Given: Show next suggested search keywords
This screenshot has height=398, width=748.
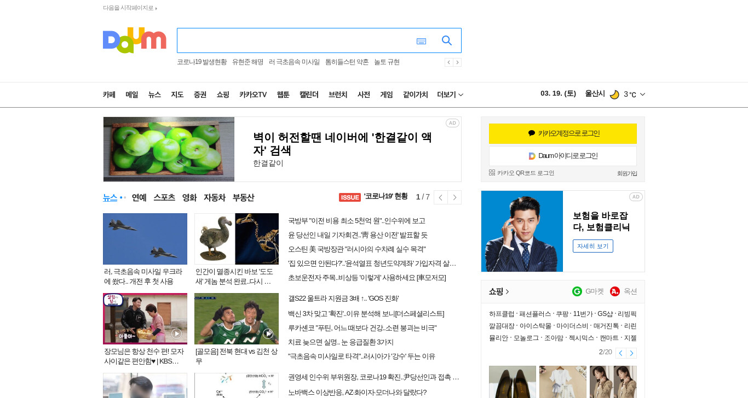Looking at the screenshot, I should click(457, 62).
